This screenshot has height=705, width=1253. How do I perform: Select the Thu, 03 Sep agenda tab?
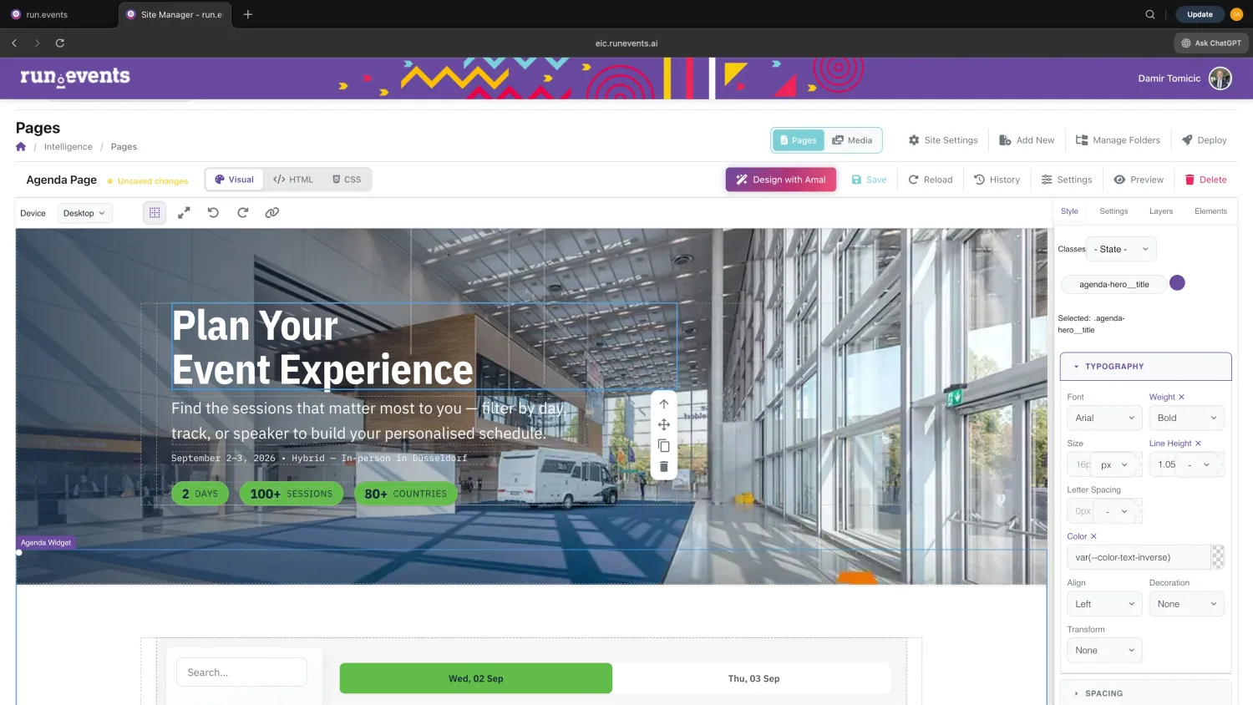[x=753, y=678]
